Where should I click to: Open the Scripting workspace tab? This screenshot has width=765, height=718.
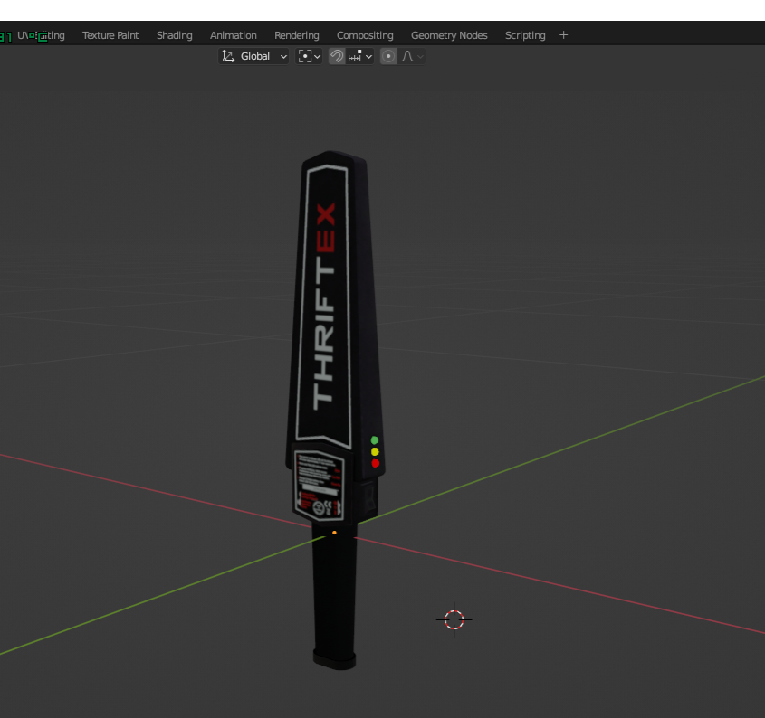coord(525,35)
